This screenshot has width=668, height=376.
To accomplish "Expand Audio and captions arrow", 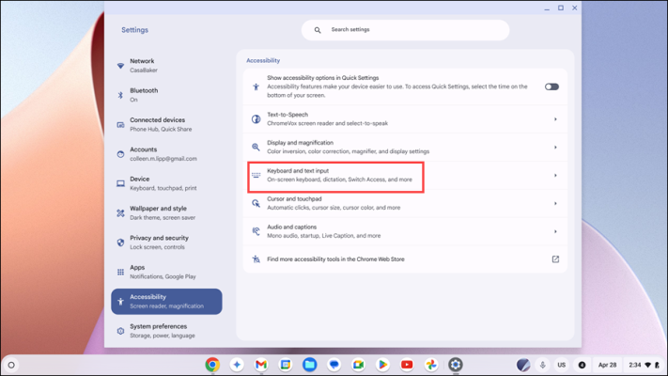I will coord(555,231).
